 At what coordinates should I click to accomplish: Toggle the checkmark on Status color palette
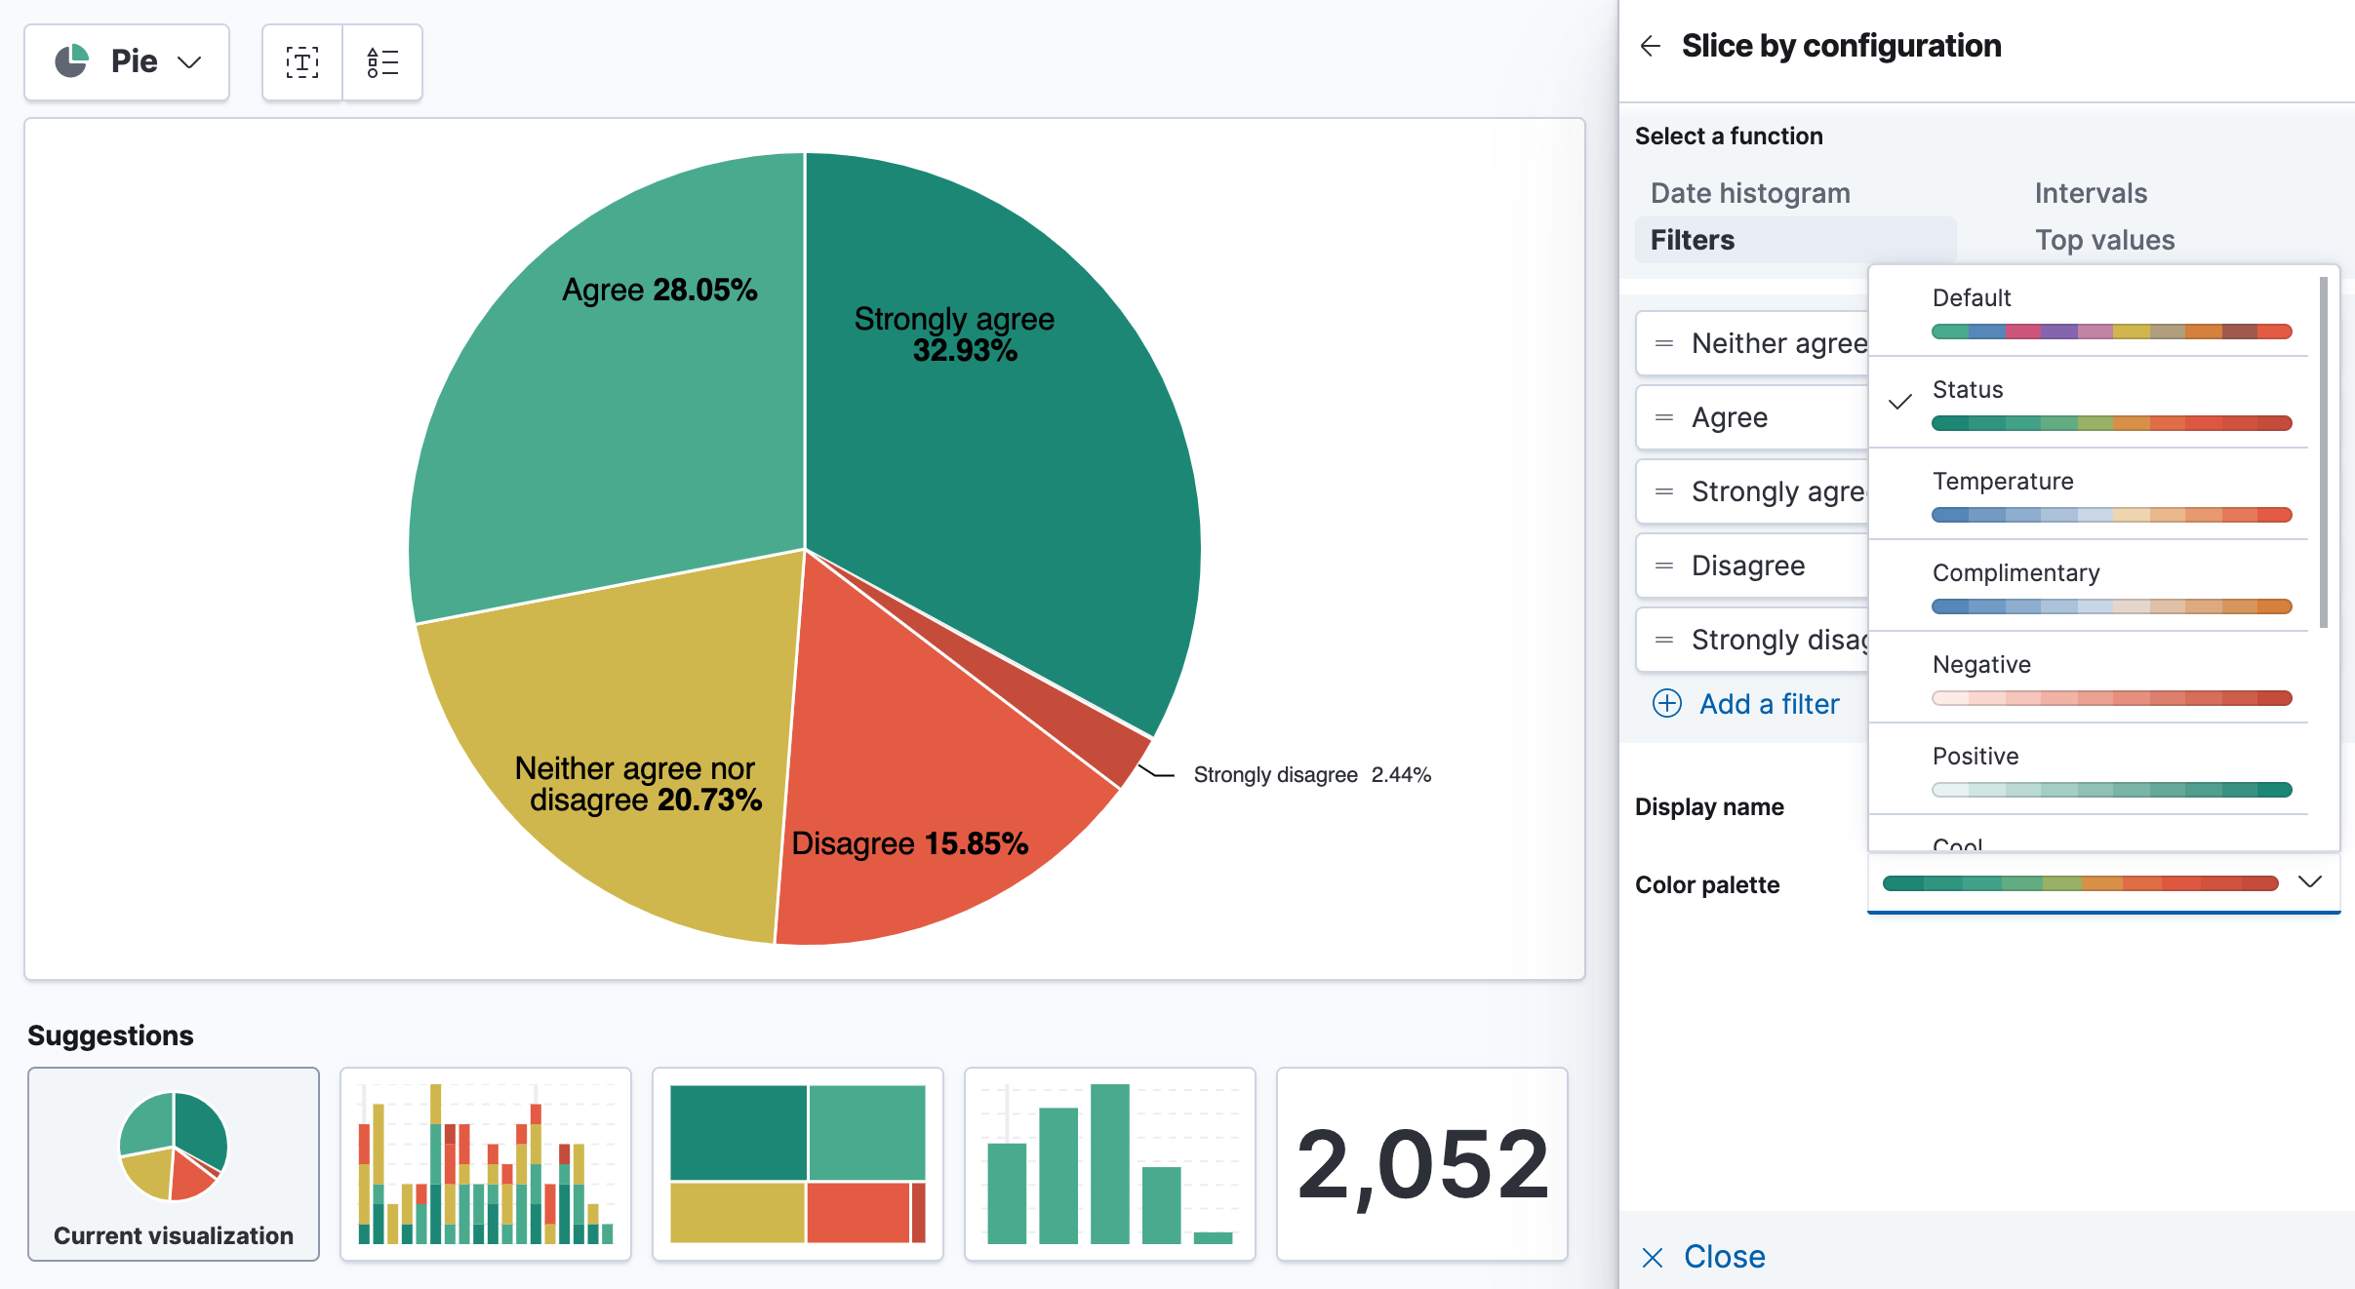point(1900,402)
